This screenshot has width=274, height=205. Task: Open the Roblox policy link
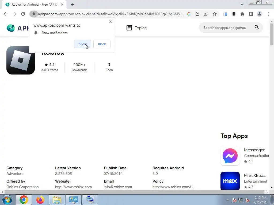(173, 187)
